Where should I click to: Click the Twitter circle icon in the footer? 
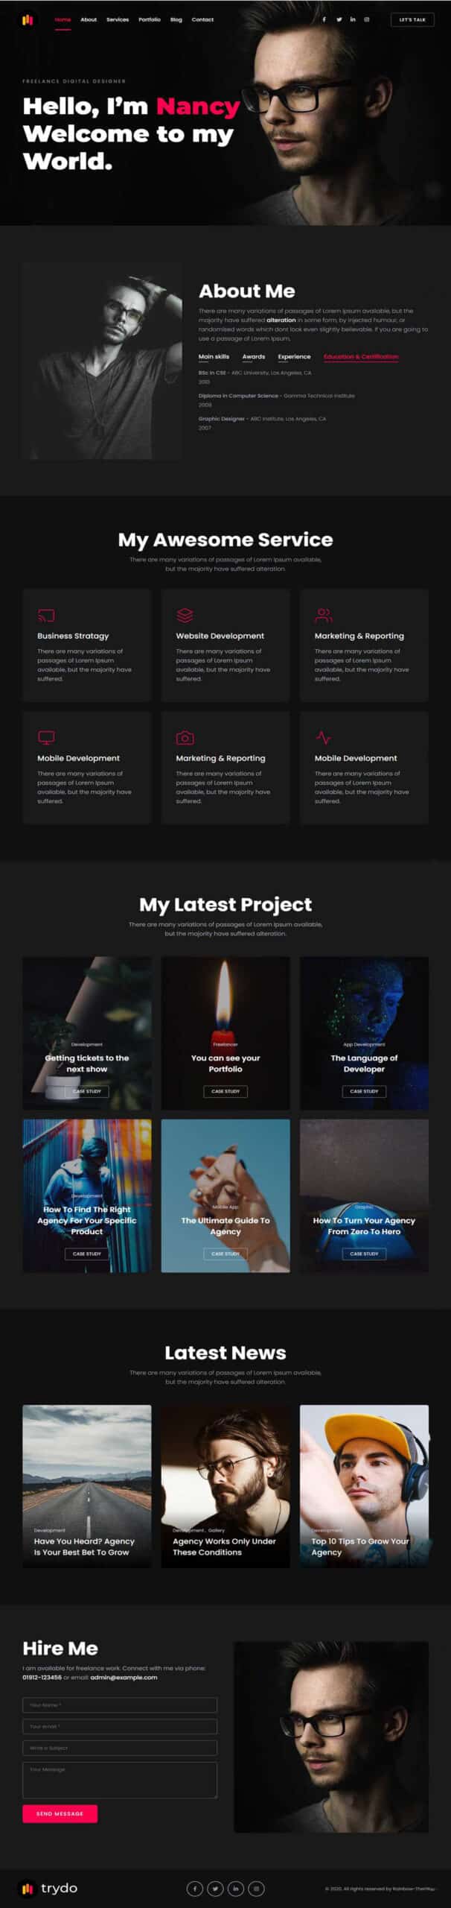[x=215, y=1888]
